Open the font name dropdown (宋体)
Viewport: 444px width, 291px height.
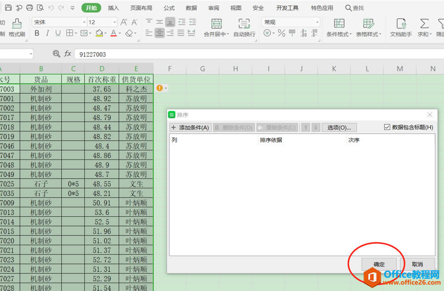[x=84, y=22]
